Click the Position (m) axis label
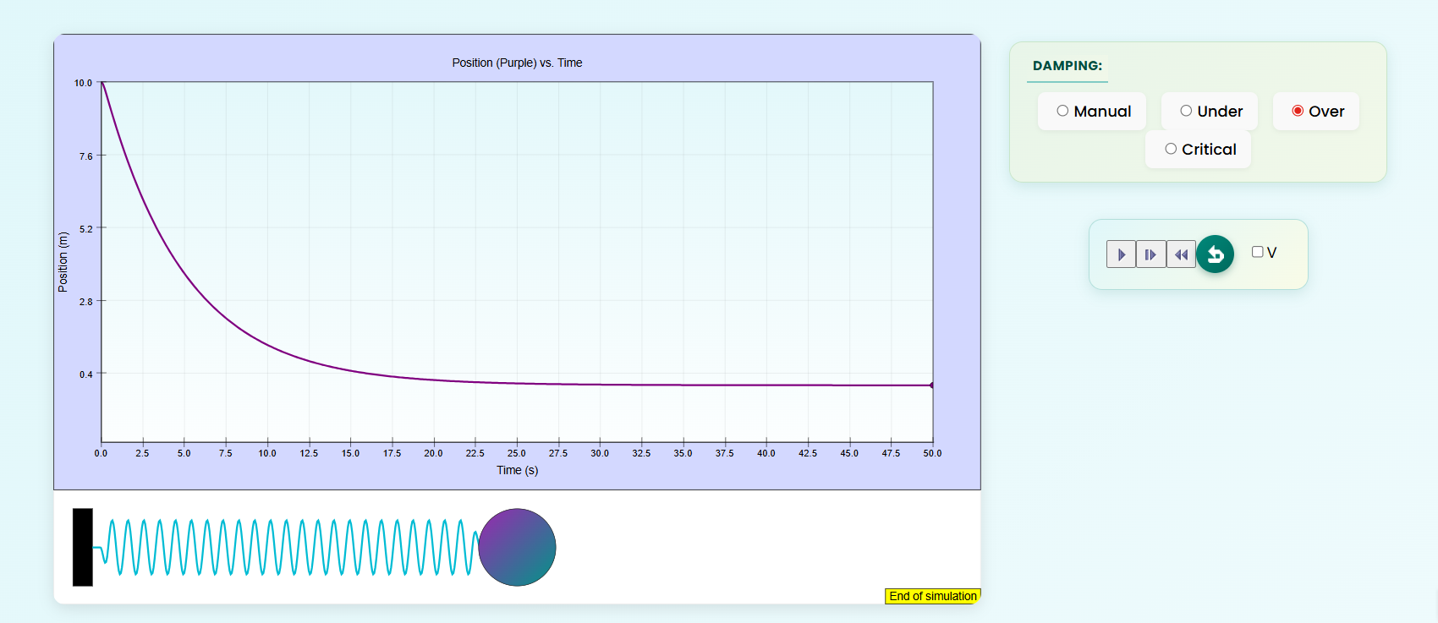Screen dimensions: 1438x623 coord(63,262)
